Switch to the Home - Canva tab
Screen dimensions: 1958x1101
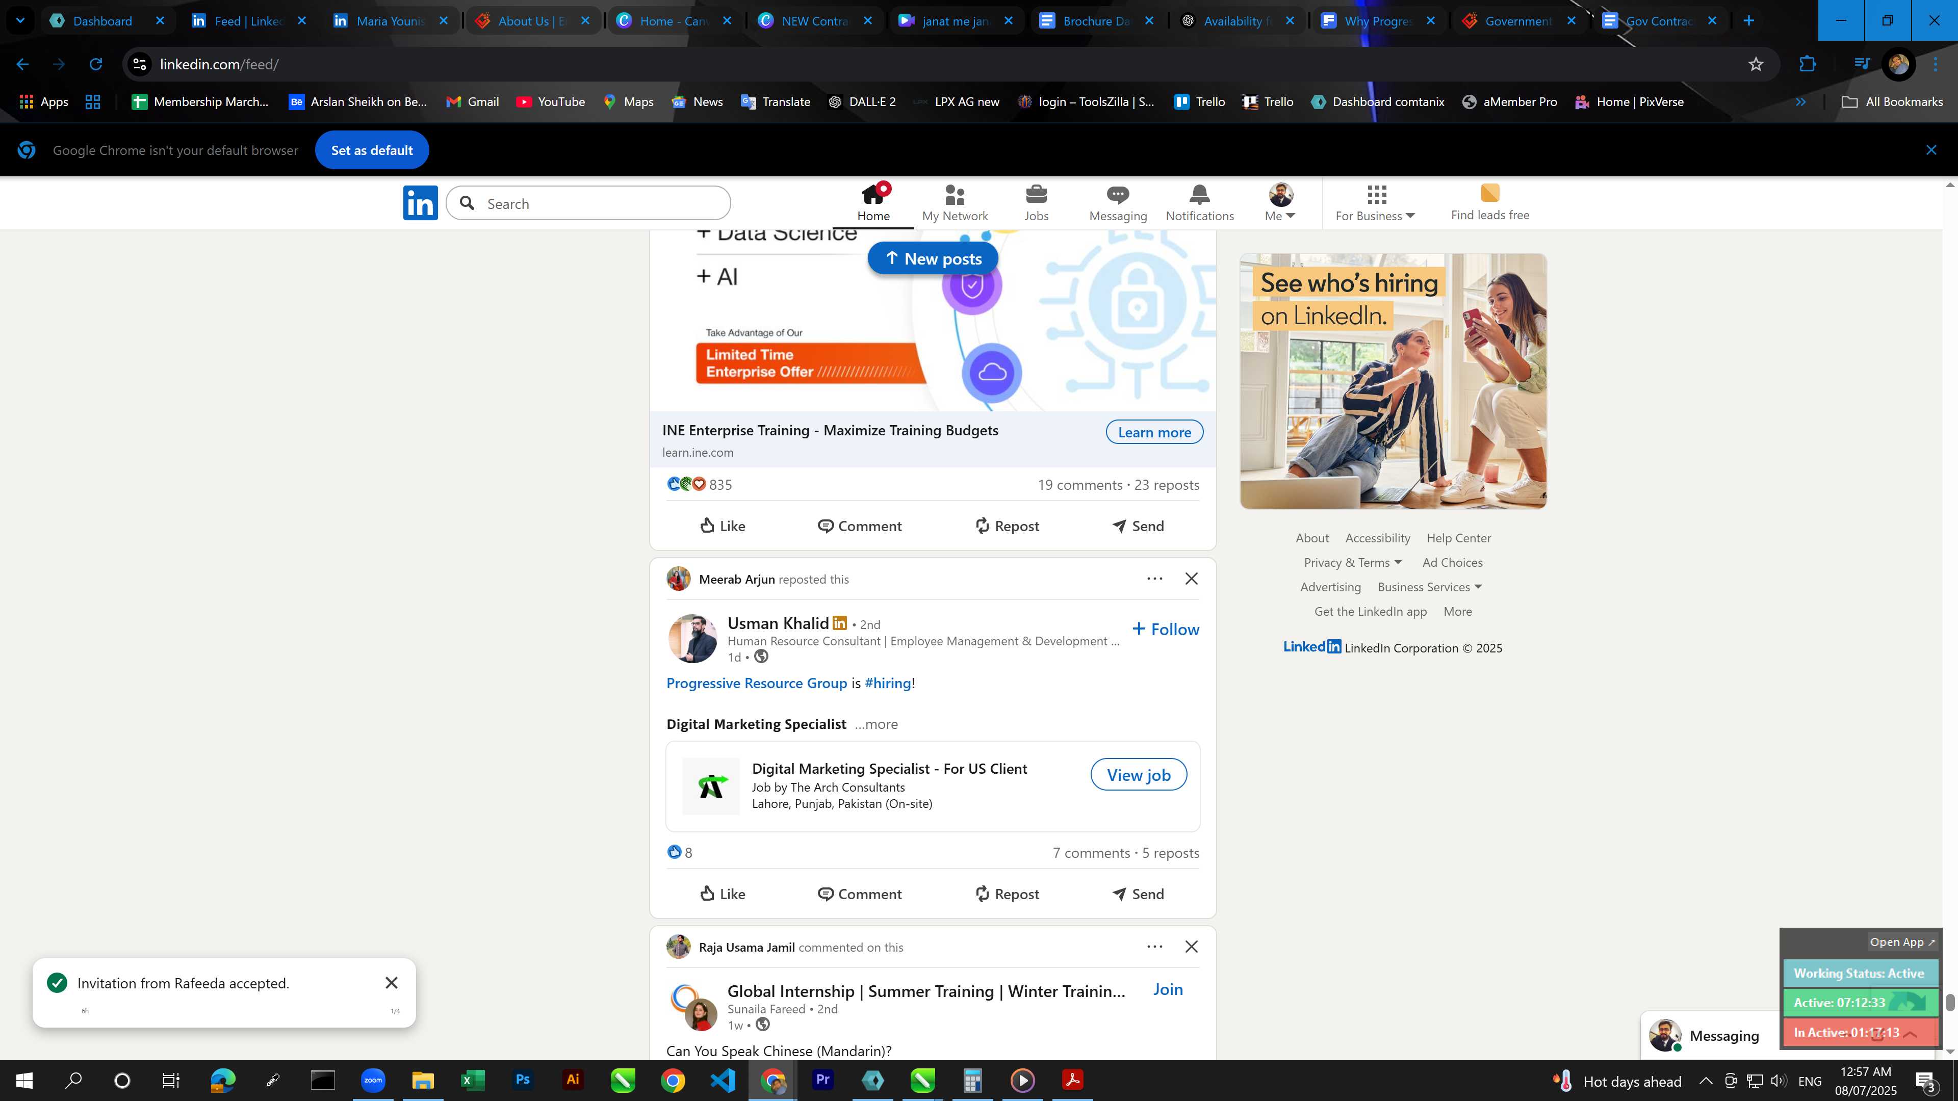(674, 20)
